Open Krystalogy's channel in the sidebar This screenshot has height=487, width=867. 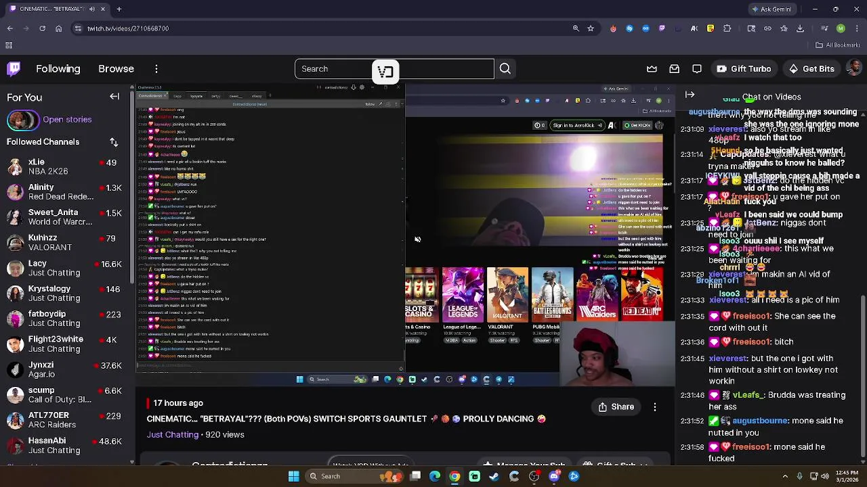click(66, 294)
